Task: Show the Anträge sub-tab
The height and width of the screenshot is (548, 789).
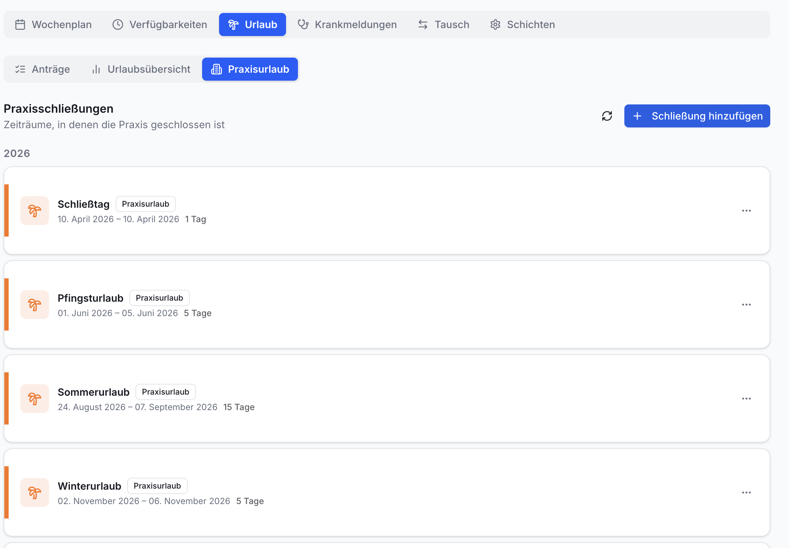Action: pos(43,69)
